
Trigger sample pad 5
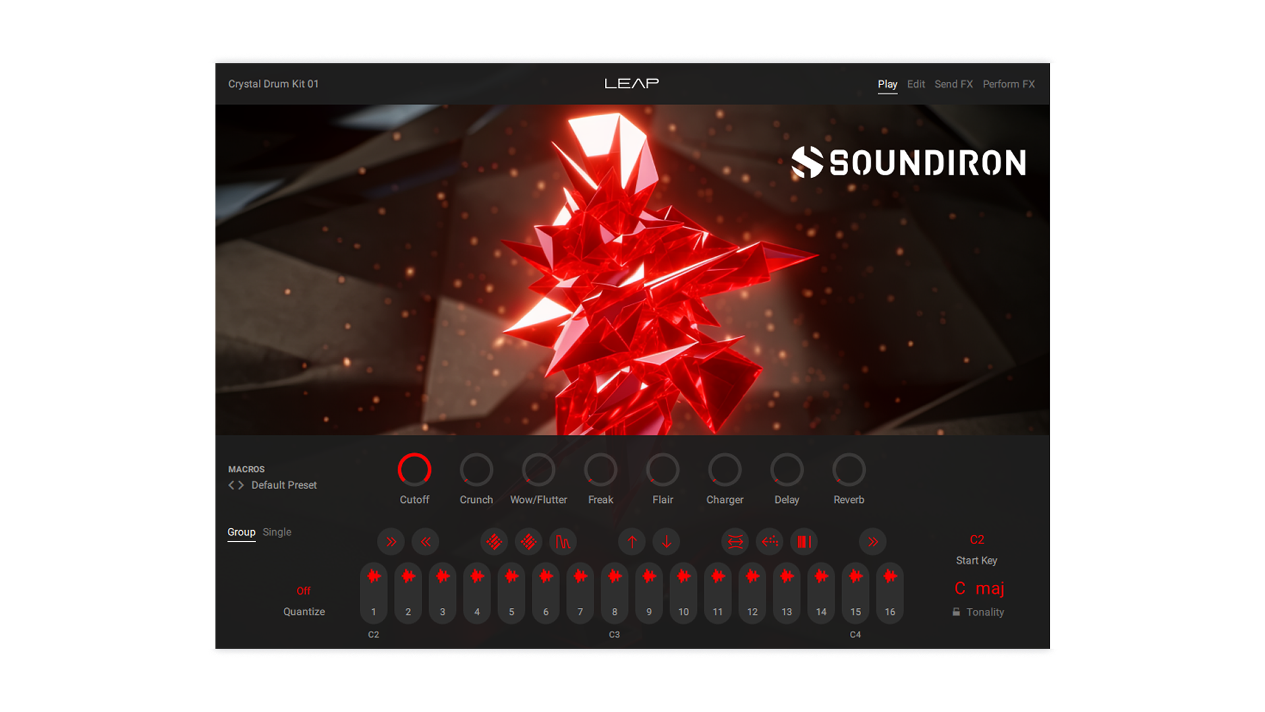511,593
